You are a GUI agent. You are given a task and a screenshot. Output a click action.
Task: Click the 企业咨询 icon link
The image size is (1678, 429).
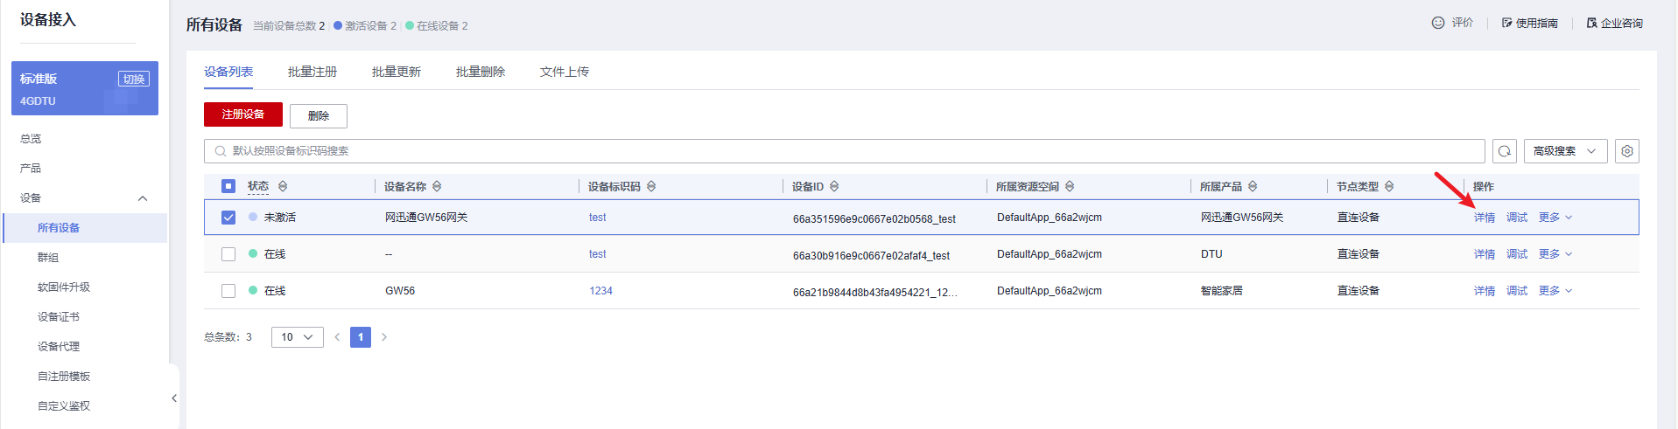pos(1591,23)
